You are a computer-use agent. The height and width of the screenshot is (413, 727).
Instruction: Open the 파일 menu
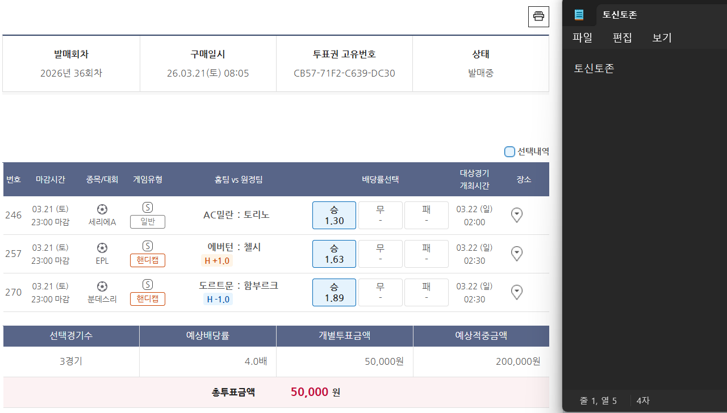[x=582, y=38]
